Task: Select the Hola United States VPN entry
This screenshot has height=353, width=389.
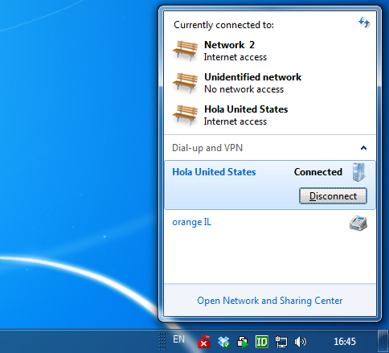Action: (x=270, y=185)
